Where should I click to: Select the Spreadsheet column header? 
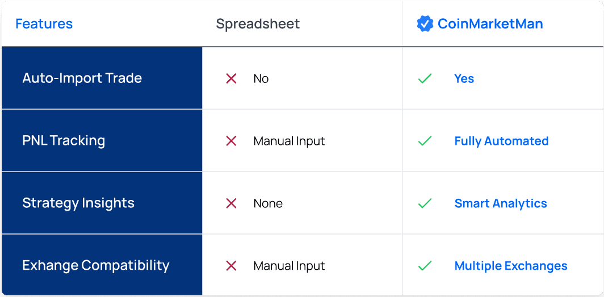258,24
